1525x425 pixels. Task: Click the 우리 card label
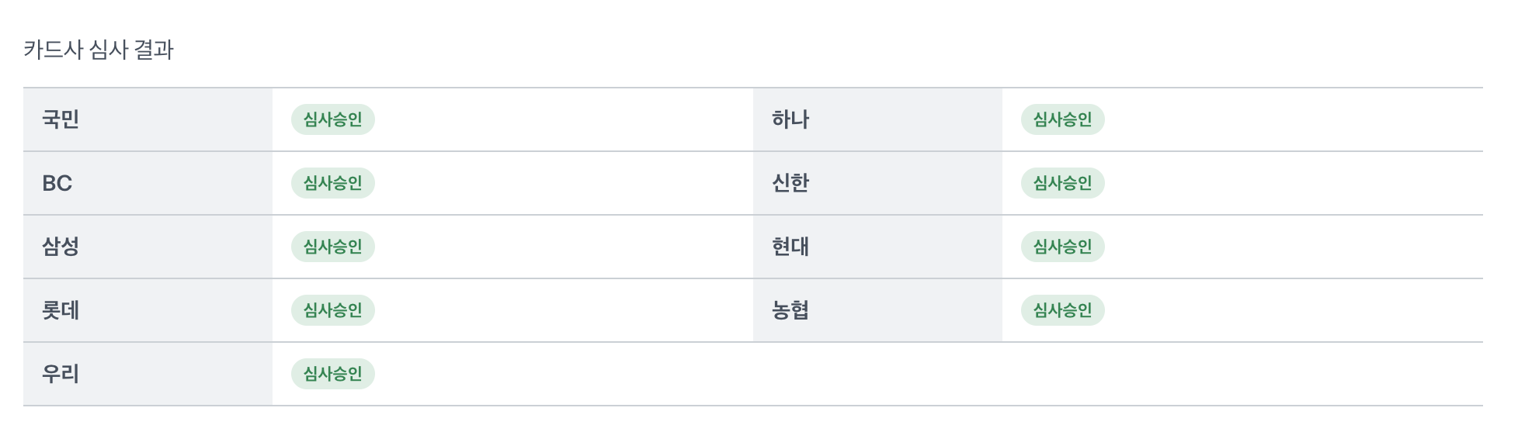61,374
